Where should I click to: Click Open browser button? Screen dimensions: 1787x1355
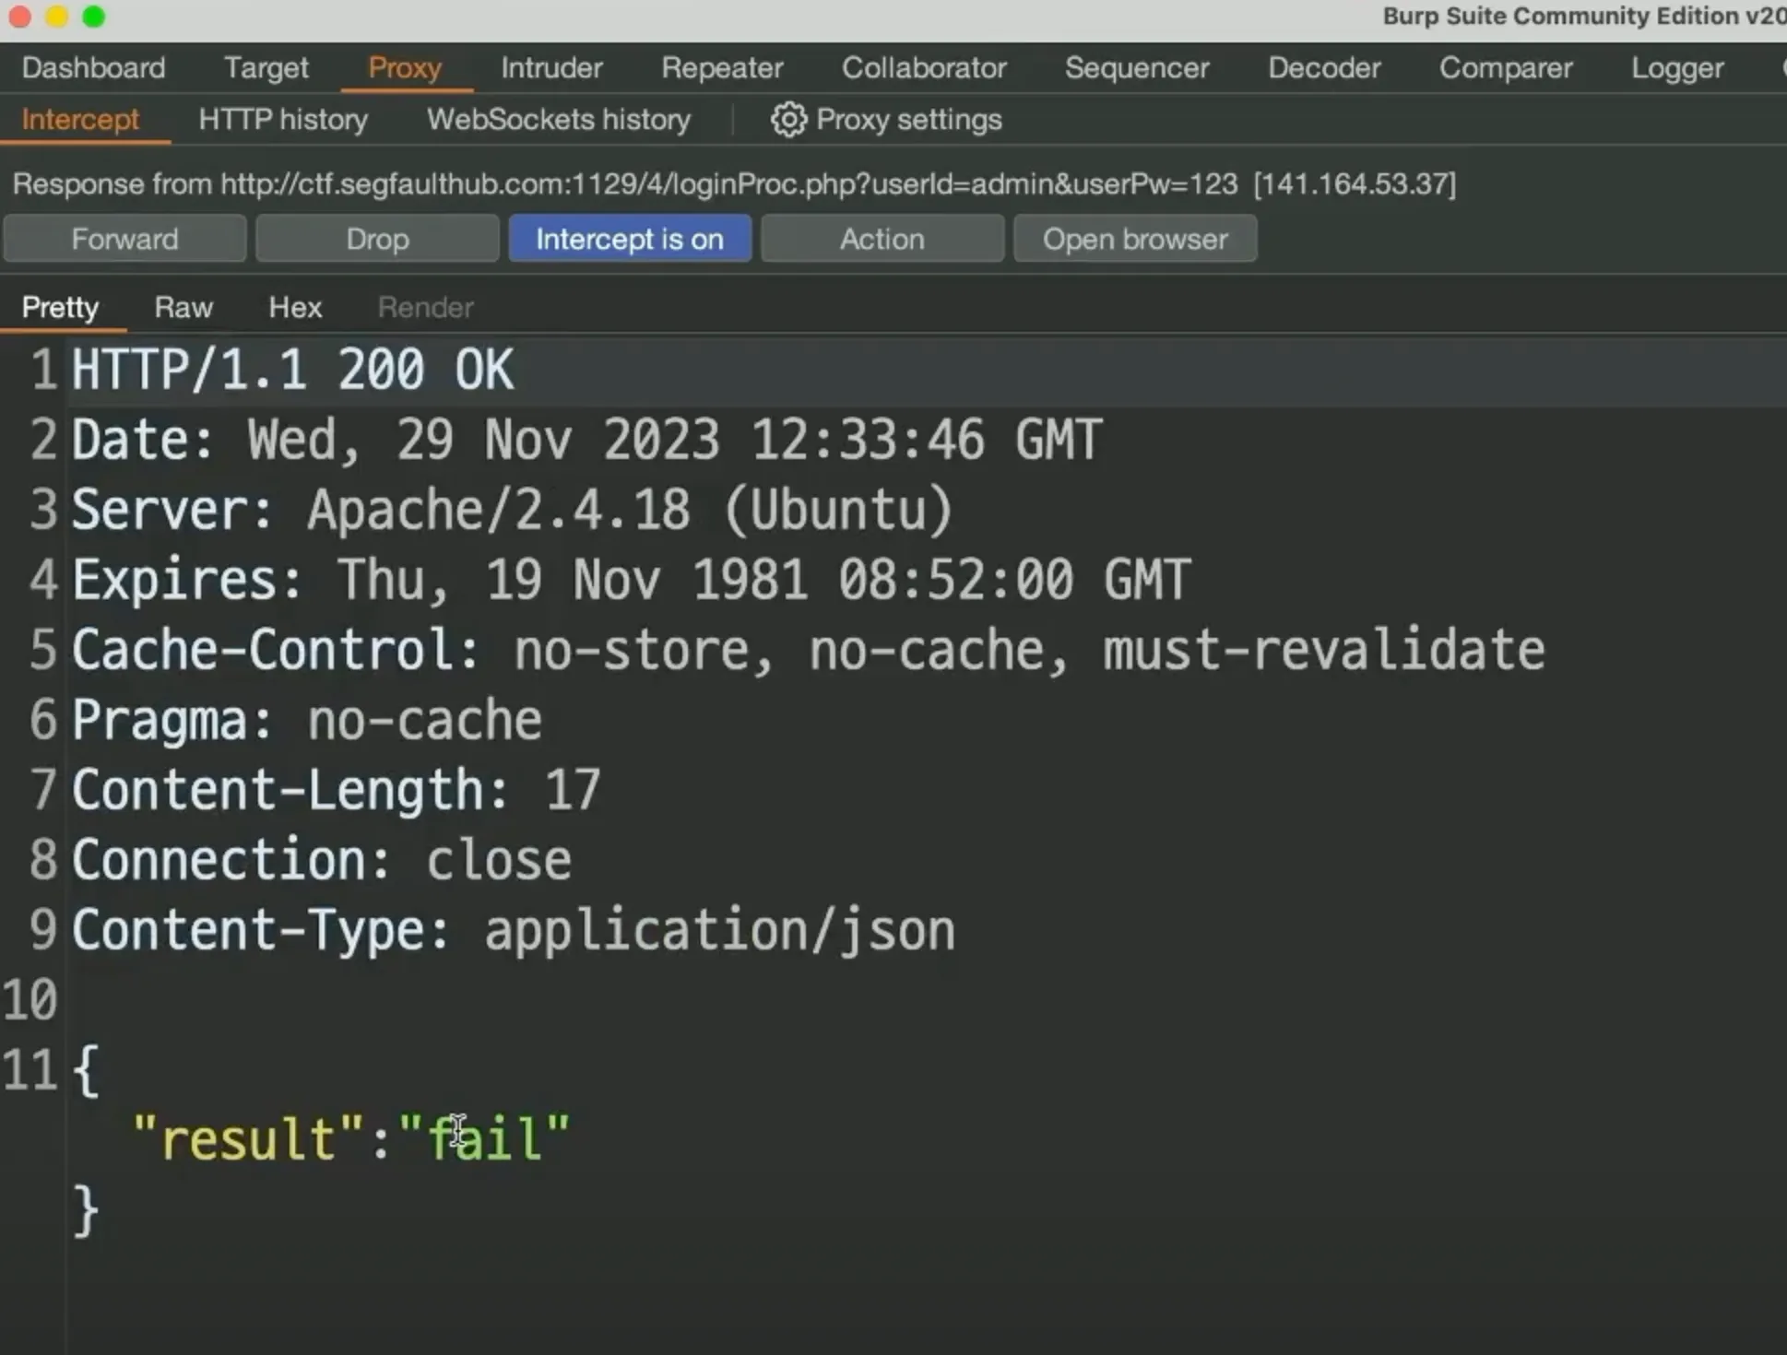click(x=1135, y=240)
